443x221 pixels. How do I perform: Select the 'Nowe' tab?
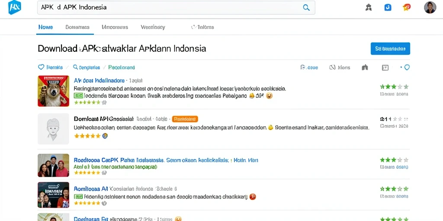pyautogui.click(x=45, y=27)
